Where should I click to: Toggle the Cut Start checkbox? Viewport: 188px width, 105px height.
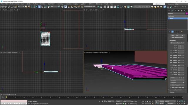171,68
